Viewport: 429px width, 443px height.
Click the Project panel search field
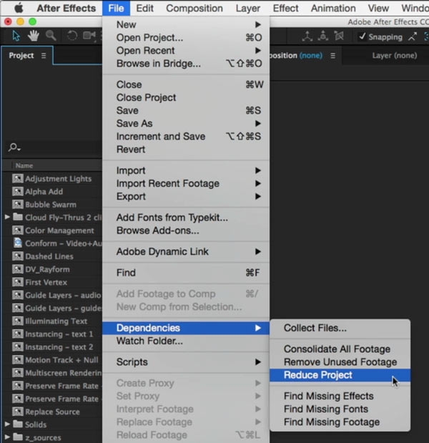tap(54, 147)
